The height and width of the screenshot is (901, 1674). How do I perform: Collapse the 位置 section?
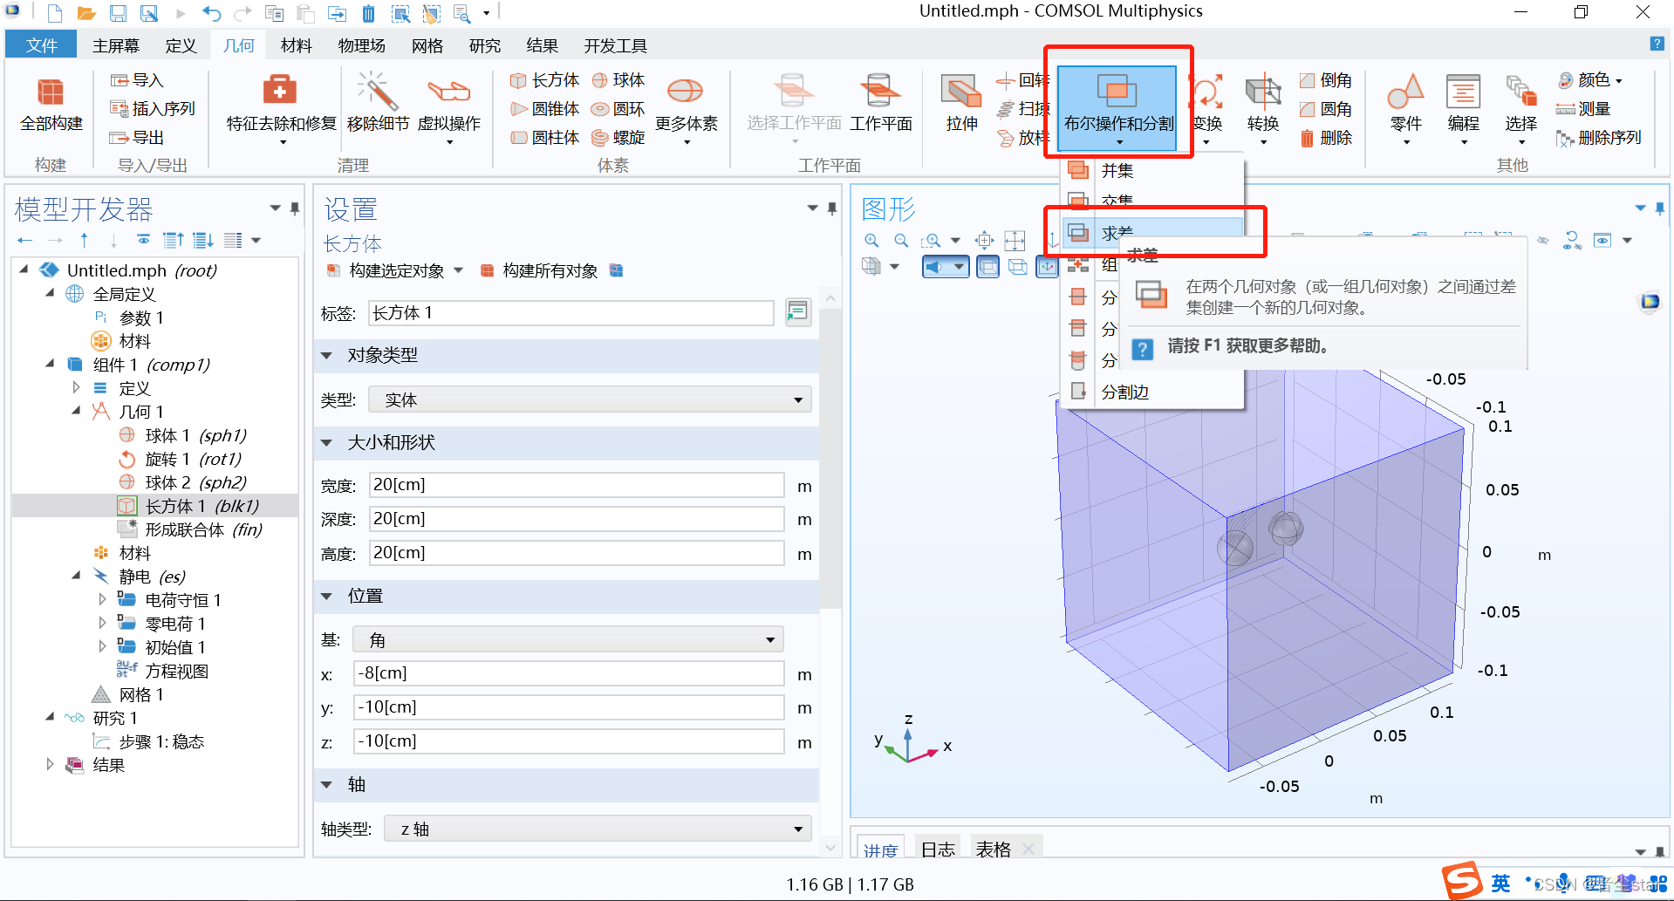click(327, 596)
